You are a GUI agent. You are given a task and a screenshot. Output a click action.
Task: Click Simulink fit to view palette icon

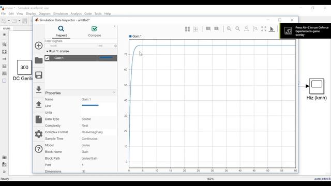(4, 52)
